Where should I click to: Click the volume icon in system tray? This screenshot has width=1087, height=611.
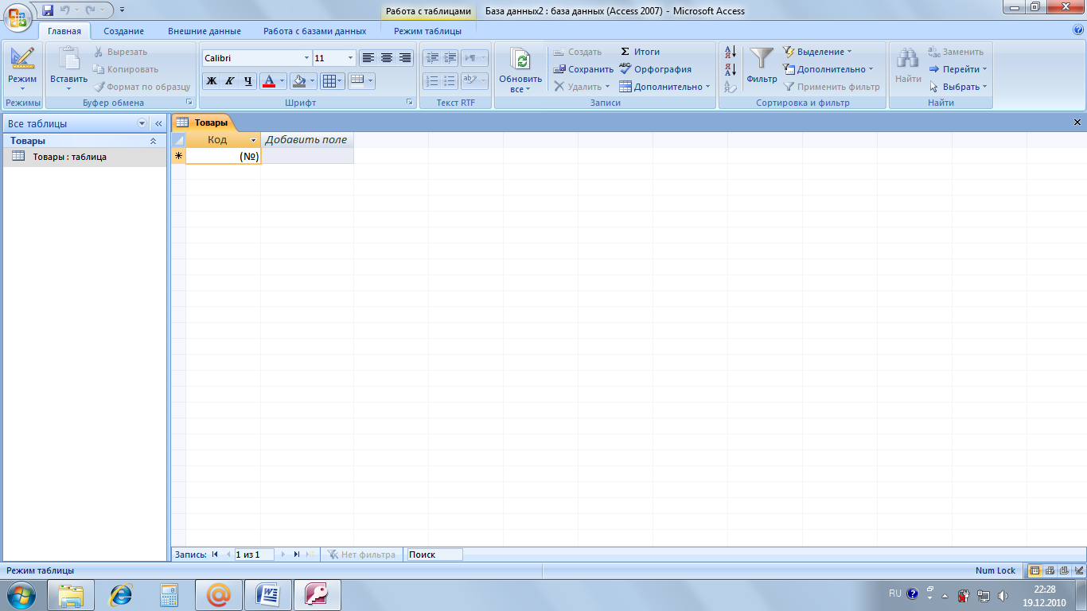1003,595
